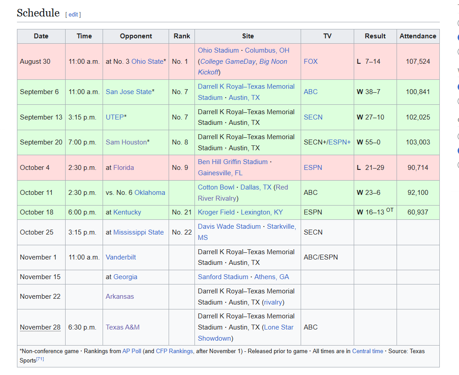Visit the San Jose State link
Image resolution: width=459 pixels, height=375 pixels.
pyautogui.click(x=128, y=92)
